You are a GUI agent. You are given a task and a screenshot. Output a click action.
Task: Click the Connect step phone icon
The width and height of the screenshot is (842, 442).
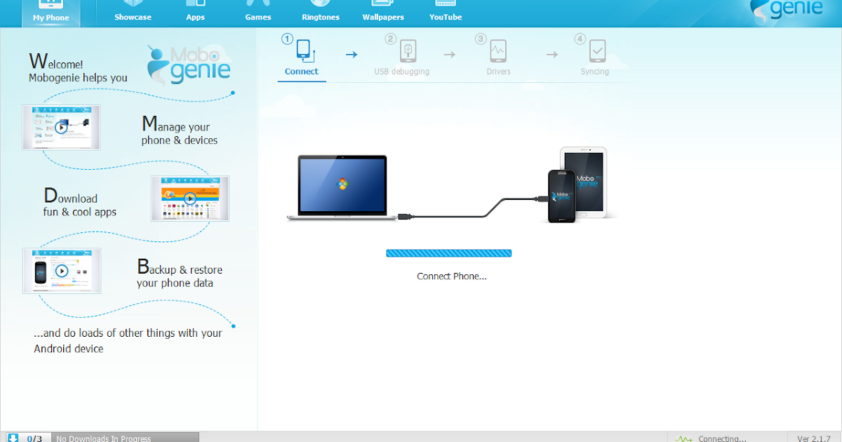(x=305, y=50)
